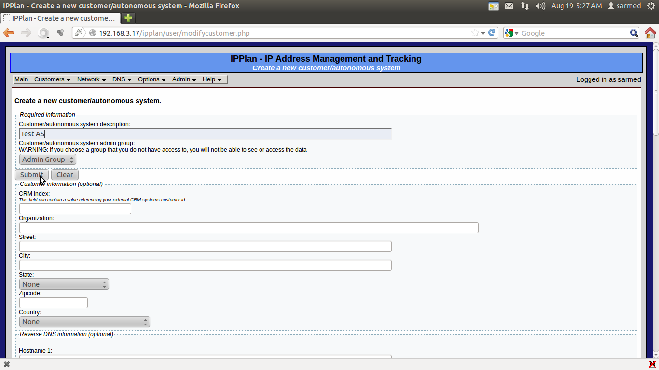The image size is (659, 370).
Task: Open the mail envelope icon in the panel
Action: 508,6
